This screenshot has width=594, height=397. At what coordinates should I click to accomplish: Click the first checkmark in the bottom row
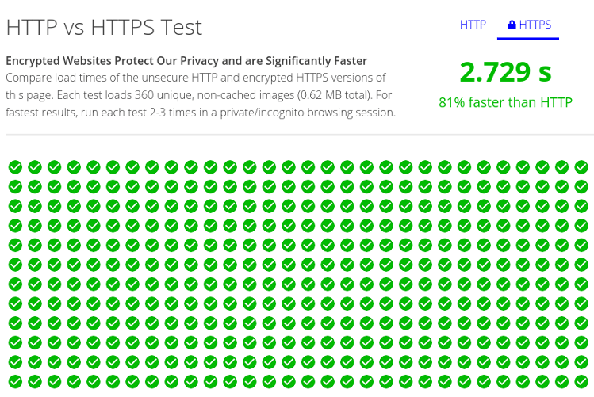tap(15, 381)
